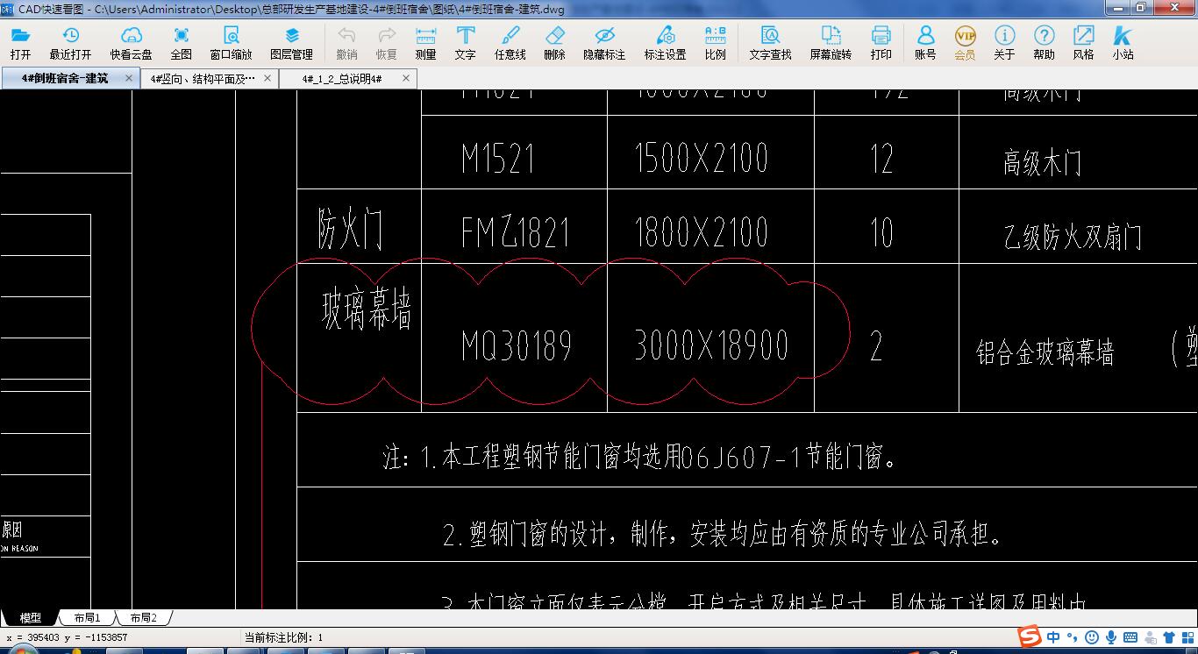This screenshot has height=654, width=1198.
Task: Open the Sogou emoji smiley panel
Action: (x=1092, y=637)
